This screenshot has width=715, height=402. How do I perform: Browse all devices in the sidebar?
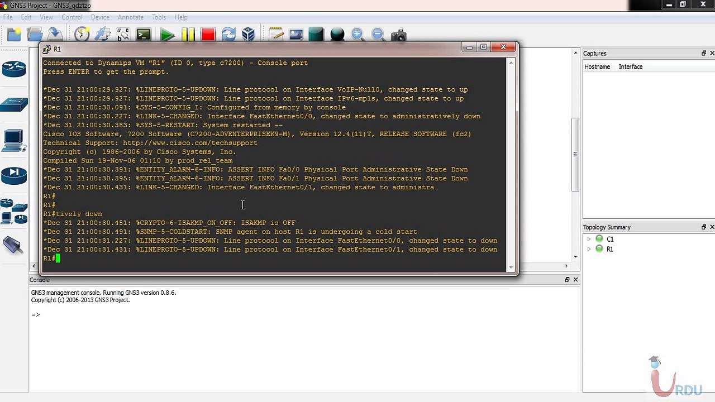[14, 211]
